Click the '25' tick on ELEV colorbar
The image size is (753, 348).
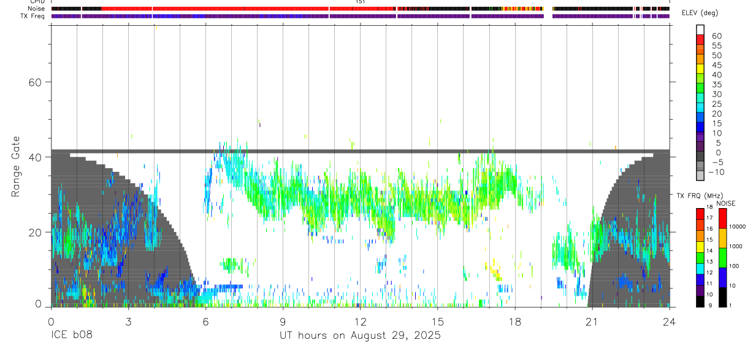tap(716, 105)
